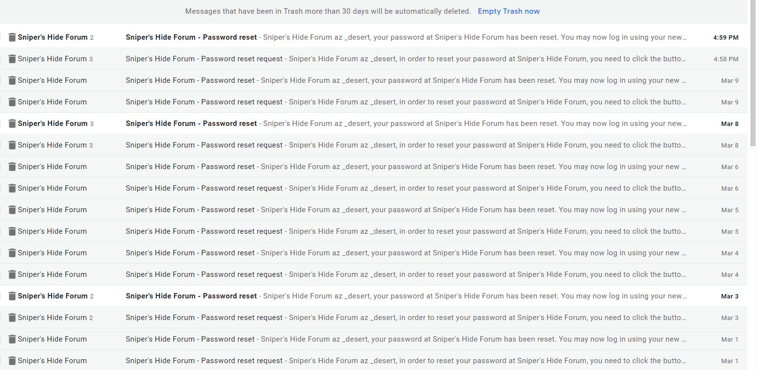Click trash icon on Mar 9 Password reset email
This screenshot has width=757, height=370.
pos(12,80)
